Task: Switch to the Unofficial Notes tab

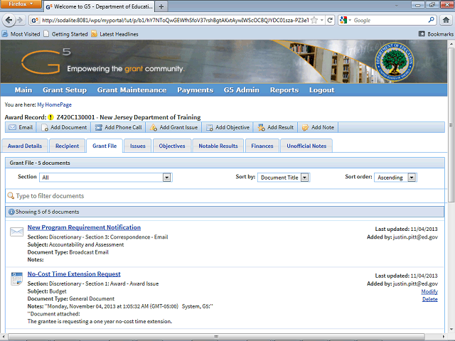Action: pyautogui.click(x=306, y=146)
